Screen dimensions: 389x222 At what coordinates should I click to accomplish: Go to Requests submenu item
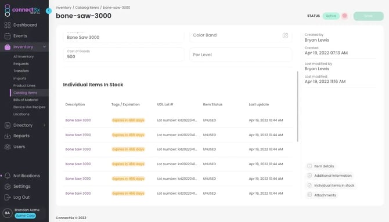pos(21,64)
